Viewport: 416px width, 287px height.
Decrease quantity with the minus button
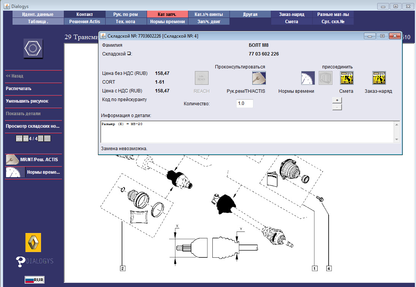point(337,107)
